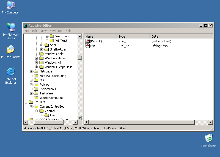Image resolution: width=220 pixels, height=157 pixels.
Task: Expand the ODBC key
Action: 31,80
